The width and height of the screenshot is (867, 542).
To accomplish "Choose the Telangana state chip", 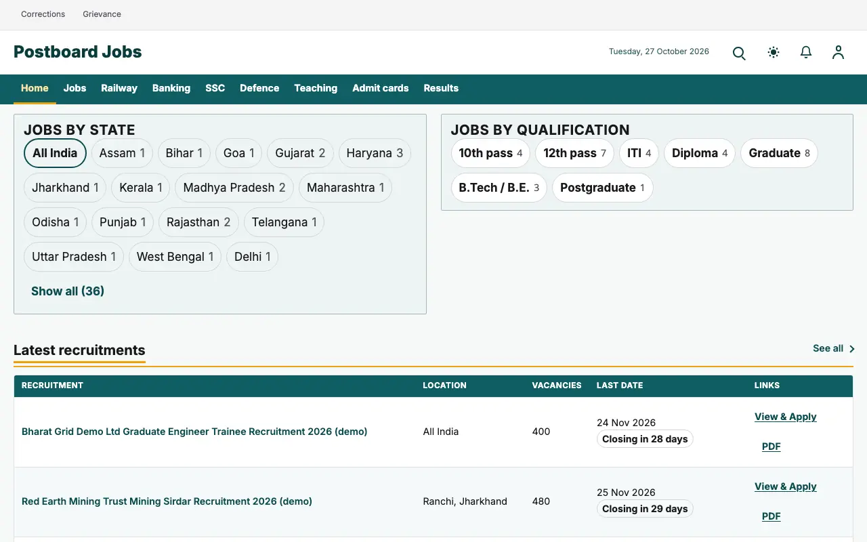I will [284, 222].
